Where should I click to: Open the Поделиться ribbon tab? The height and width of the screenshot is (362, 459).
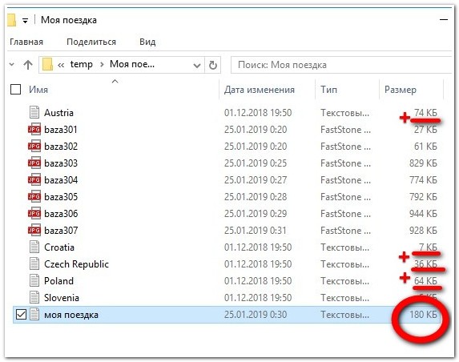tap(91, 42)
